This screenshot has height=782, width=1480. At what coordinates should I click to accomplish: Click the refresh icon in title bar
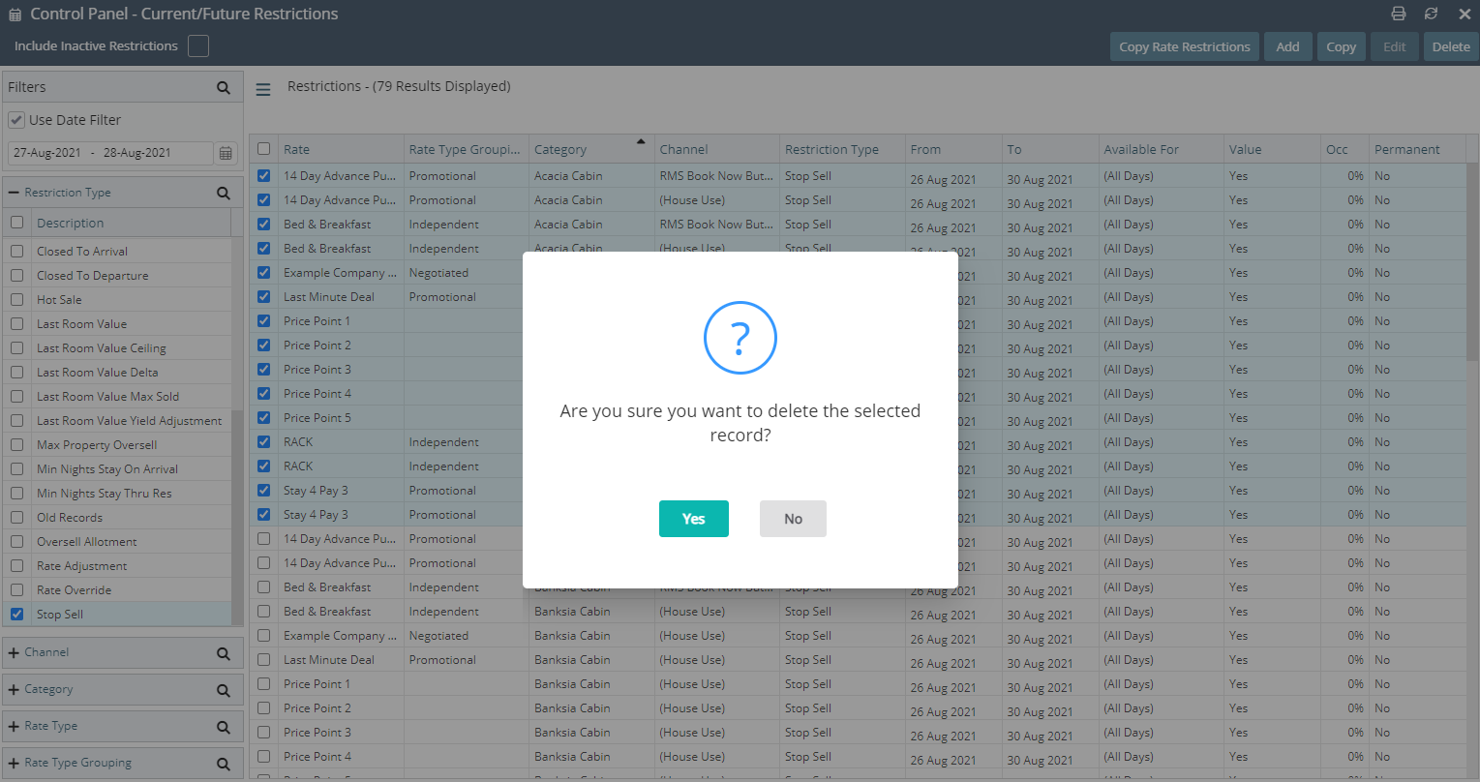click(x=1431, y=14)
